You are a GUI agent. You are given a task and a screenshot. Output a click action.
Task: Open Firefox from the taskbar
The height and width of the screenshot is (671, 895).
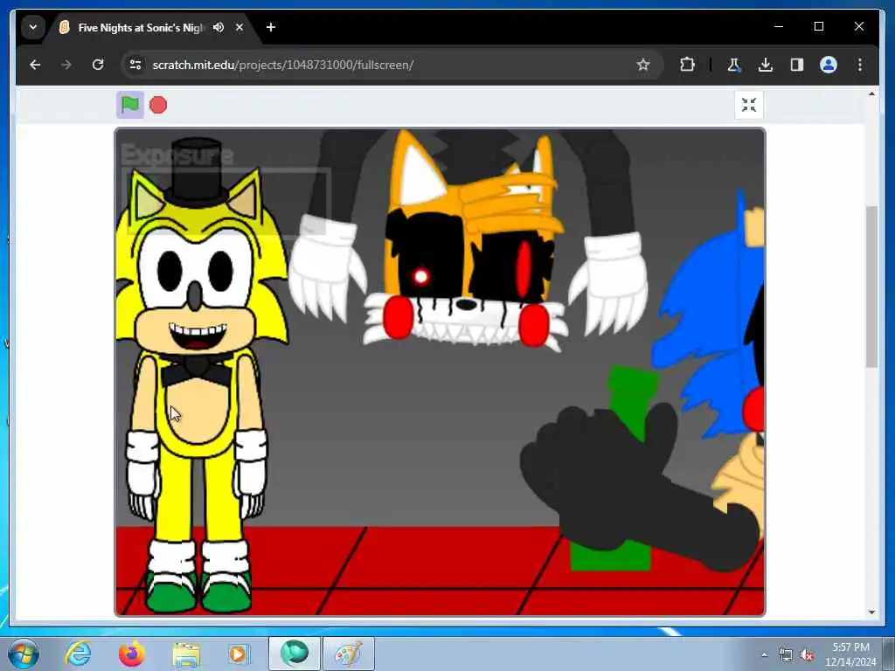coord(131,654)
